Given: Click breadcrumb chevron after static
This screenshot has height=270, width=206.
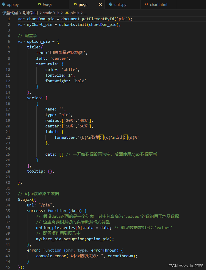Looking at the screenshot, I should (54, 13).
